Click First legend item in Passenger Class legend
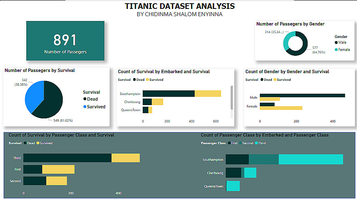 (x=233, y=143)
